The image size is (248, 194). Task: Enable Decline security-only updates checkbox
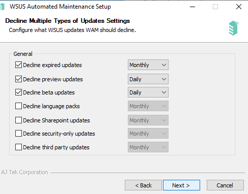point(18,134)
